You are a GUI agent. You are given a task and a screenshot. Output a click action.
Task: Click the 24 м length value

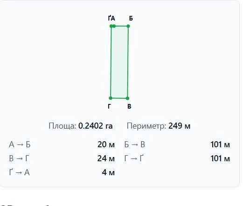[106, 158]
